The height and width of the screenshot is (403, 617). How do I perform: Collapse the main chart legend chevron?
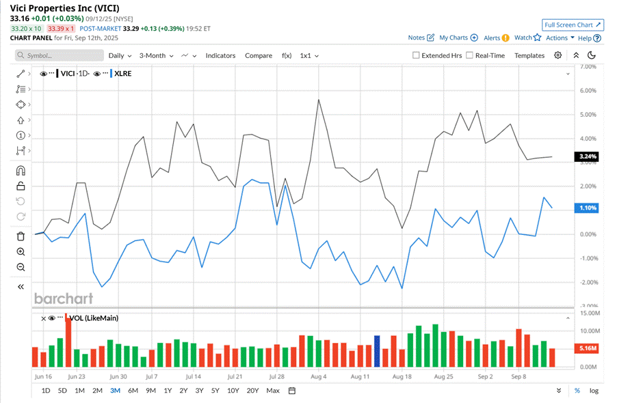coord(568,74)
